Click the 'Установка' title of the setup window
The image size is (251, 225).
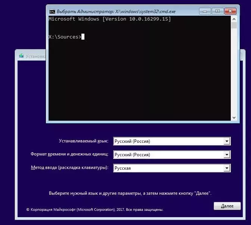tap(35, 56)
